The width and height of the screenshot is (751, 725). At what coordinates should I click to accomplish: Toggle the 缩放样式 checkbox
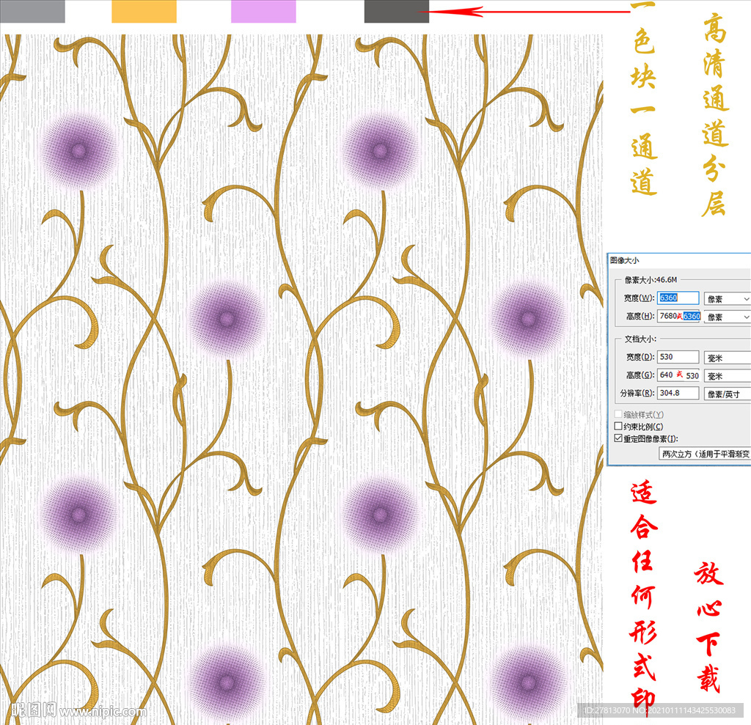[618, 414]
